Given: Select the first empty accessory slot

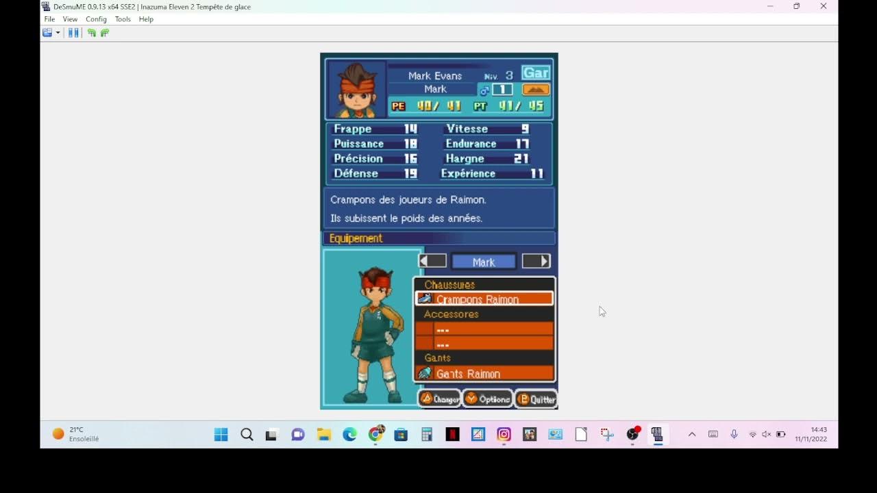Looking at the screenshot, I should click(484, 329).
